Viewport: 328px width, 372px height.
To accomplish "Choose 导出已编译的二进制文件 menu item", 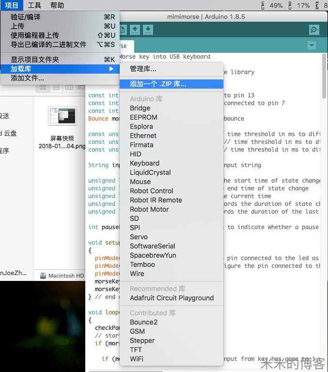I will [x=60, y=45].
